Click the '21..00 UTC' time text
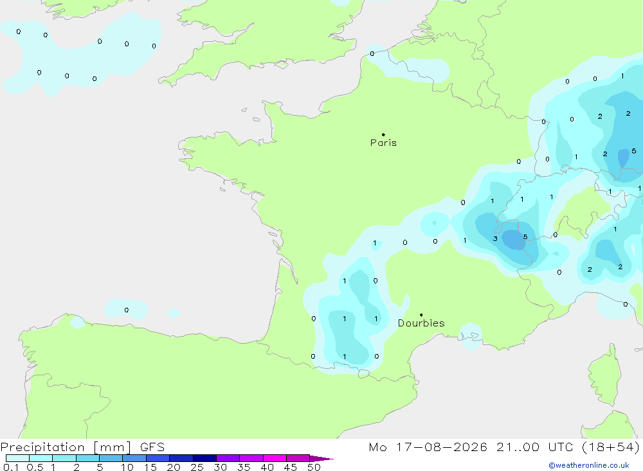Viewport: 643px width, 471px height. point(534,447)
